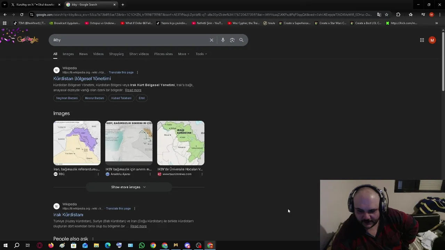445x250 pixels.
Task: Open Chrome's three-dot menu
Action: (x=440, y=15)
